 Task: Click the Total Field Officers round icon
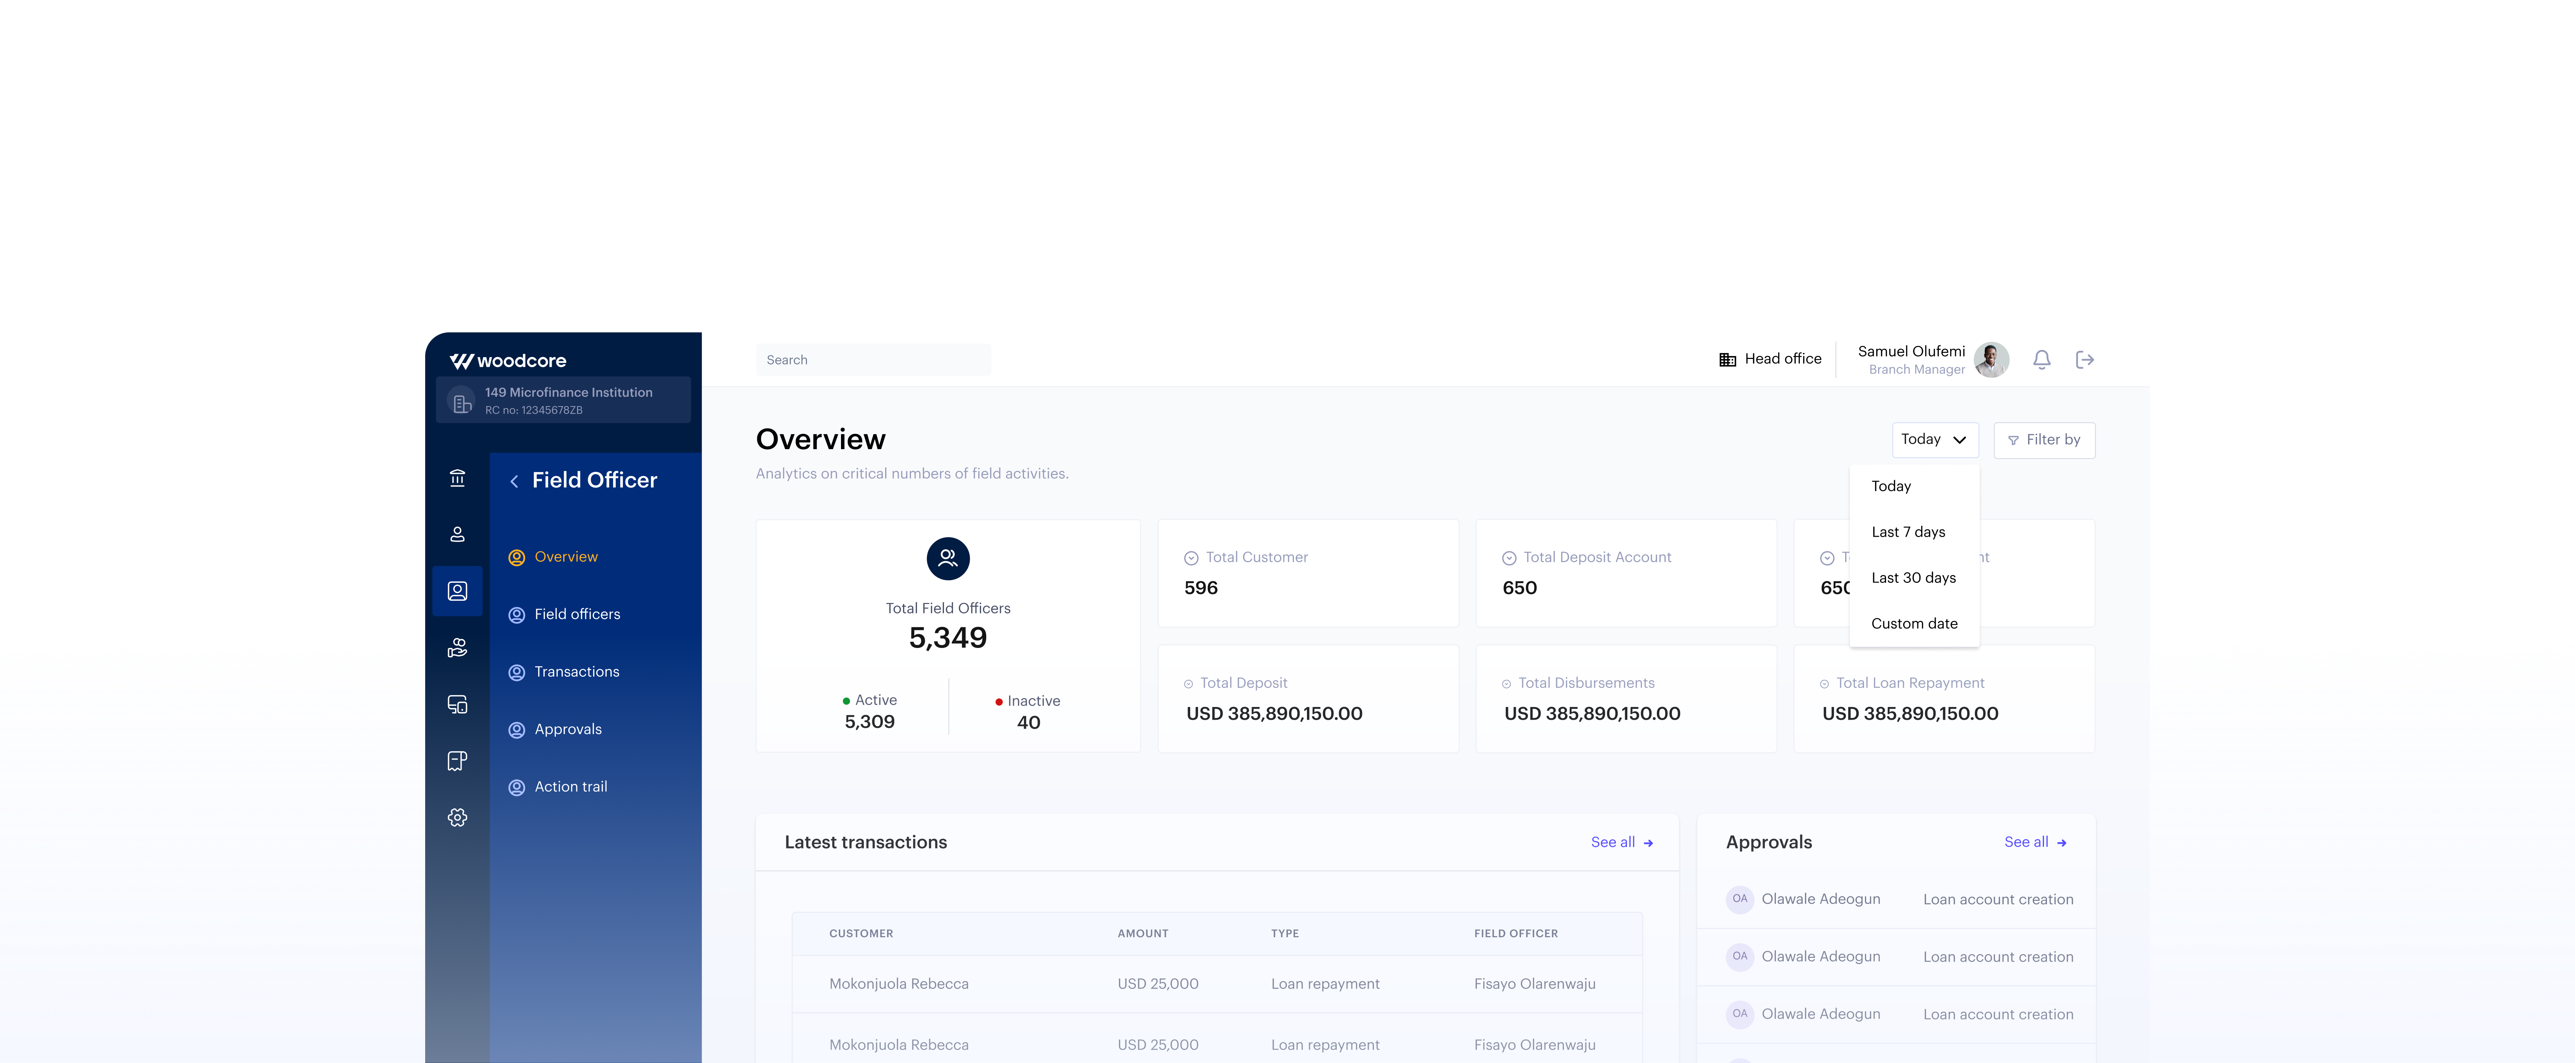[948, 558]
